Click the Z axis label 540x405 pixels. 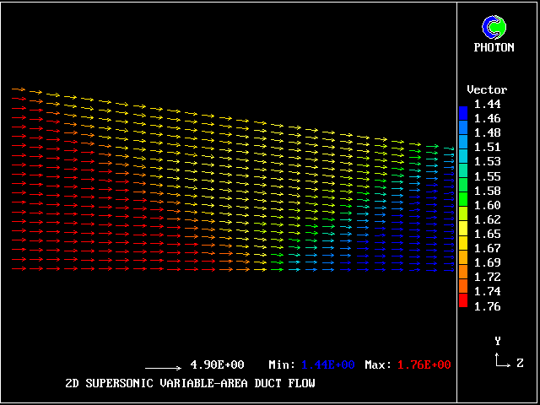tap(520, 364)
